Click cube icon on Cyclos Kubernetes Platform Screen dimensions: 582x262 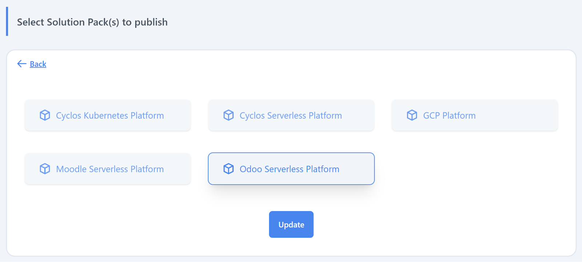pos(45,115)
